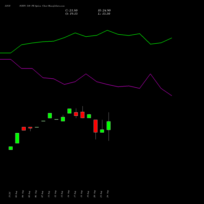
Task: Click the right end of the purple line
Action: pyautogui.click(x=172, y=95)
